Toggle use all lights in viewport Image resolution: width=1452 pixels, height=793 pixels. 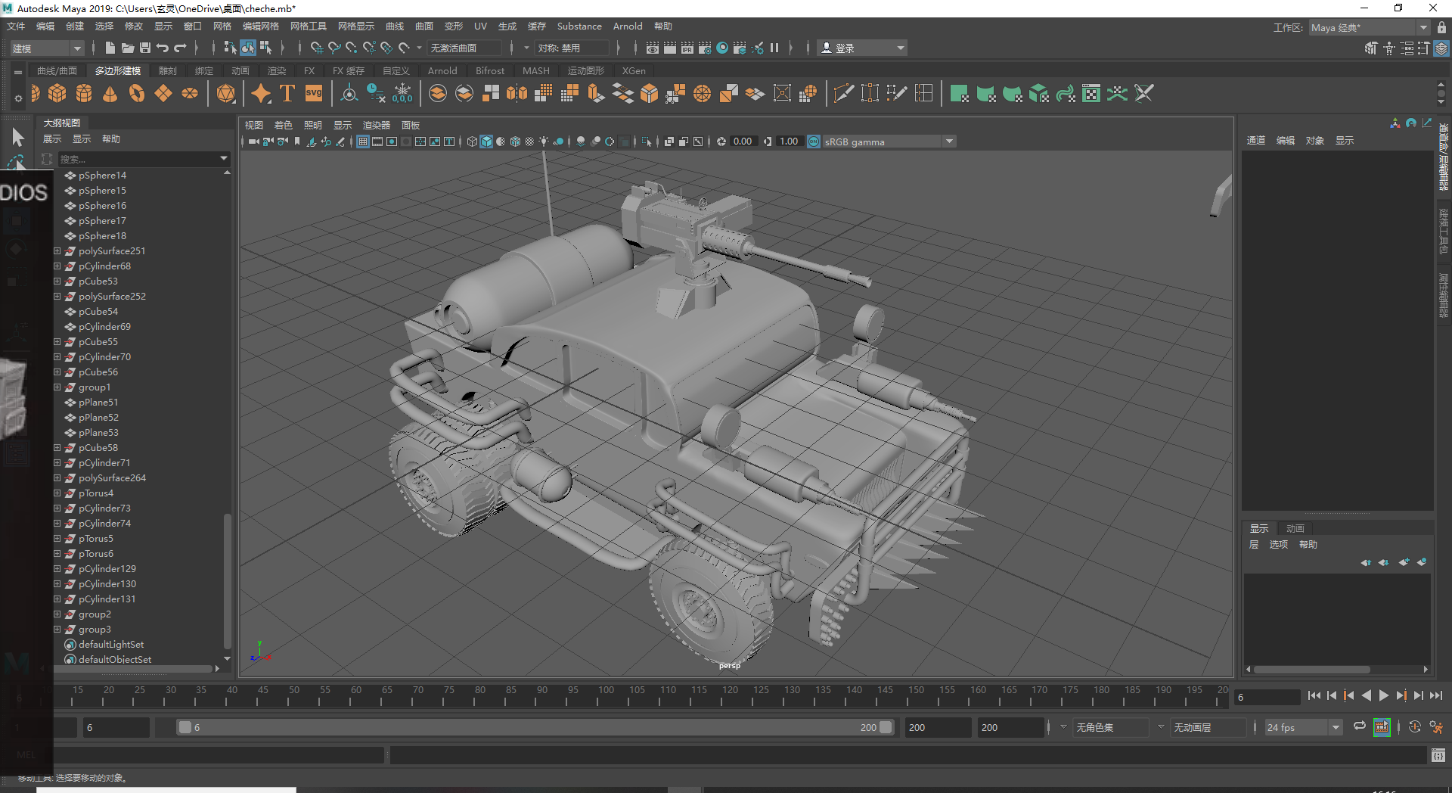click(x=544, y=141)
